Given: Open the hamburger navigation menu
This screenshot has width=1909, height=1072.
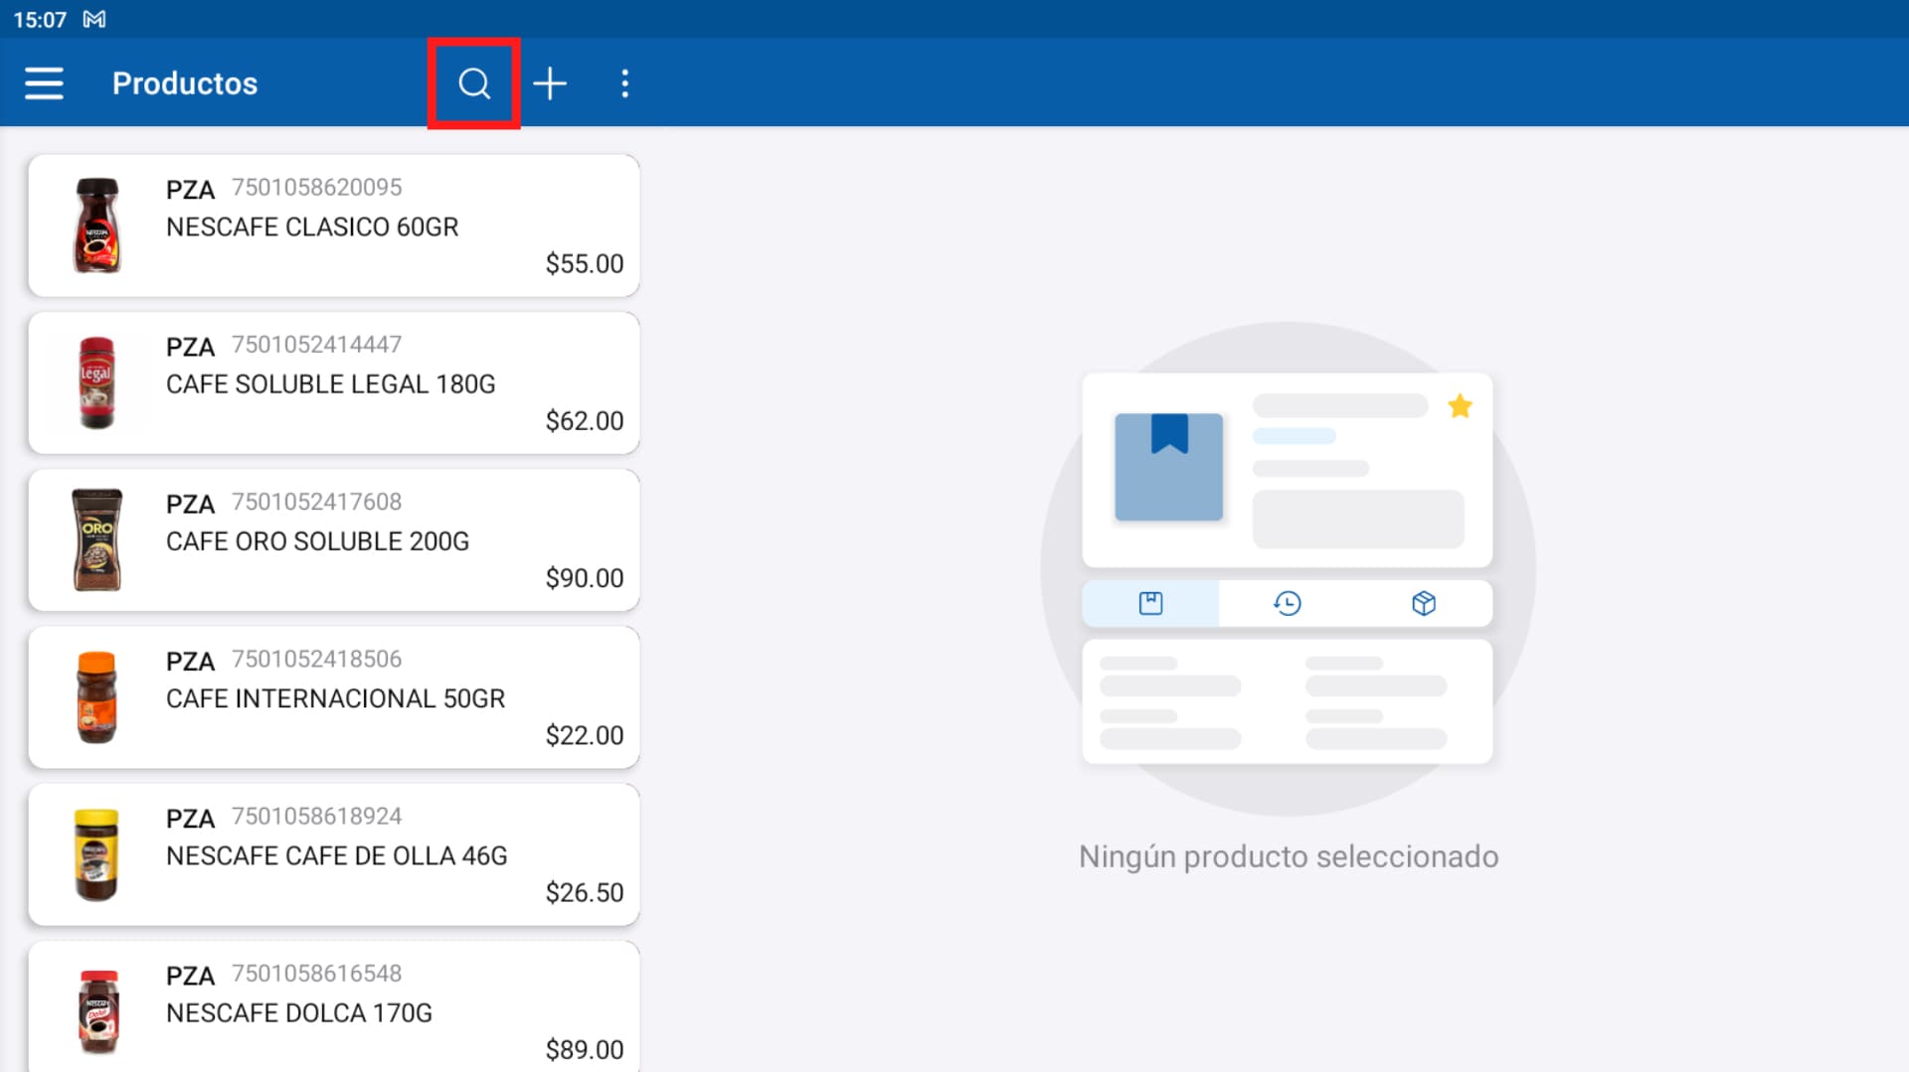Looking at the screenshot, I should click(x=44, y=83).
